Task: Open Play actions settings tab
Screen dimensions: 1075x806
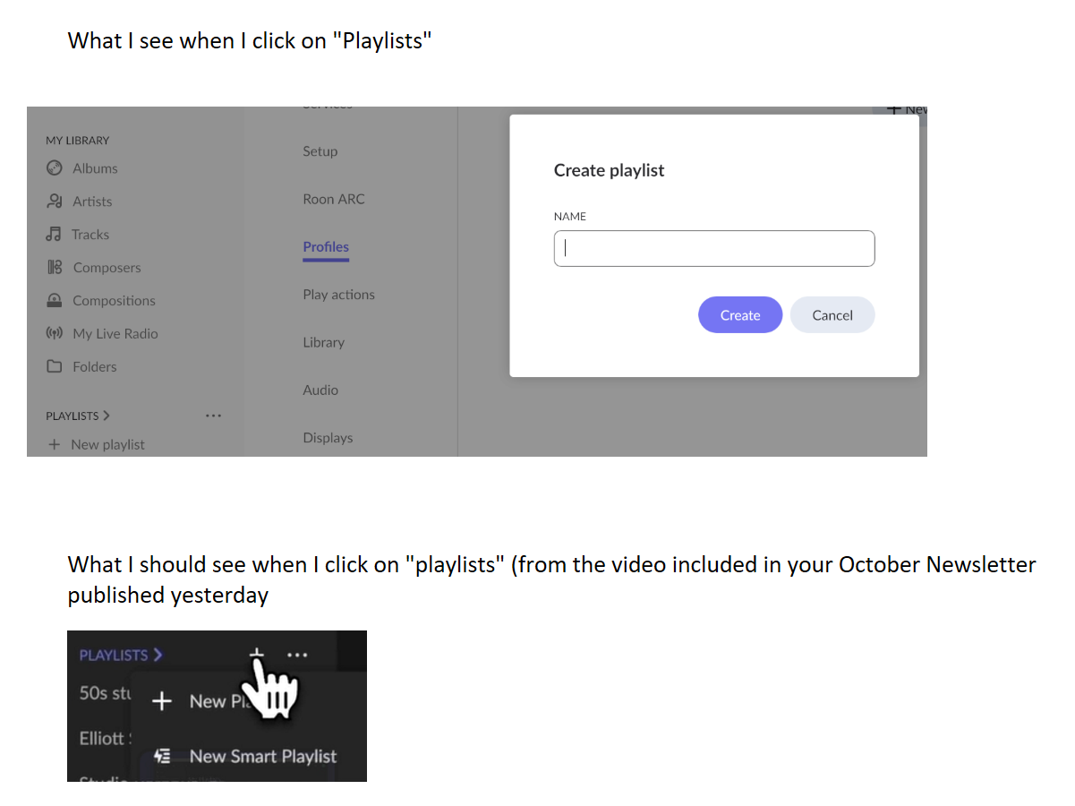Action: (339, 295)
